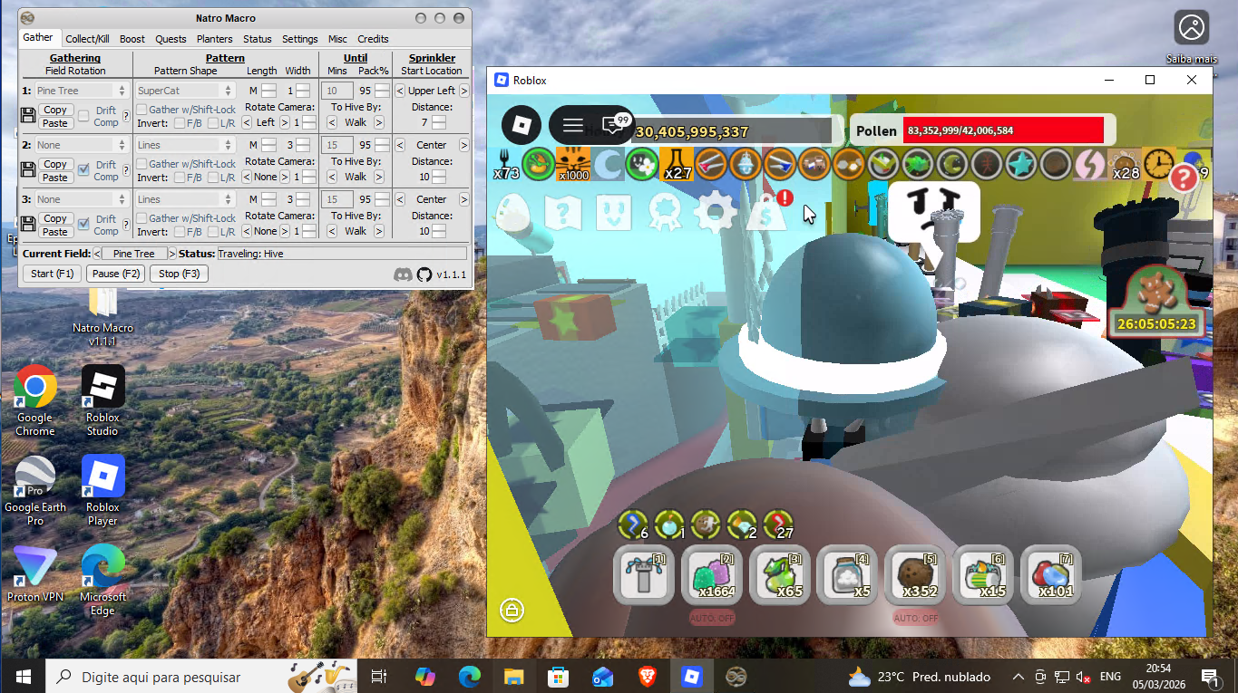The width and height of the screenshot is (1238, 693).
Task: Open the Planters tab
Action: tap(215, 39)
